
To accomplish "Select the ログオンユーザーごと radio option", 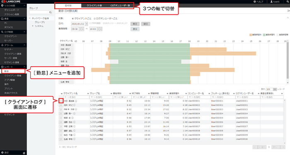I will tap(94, 19).
